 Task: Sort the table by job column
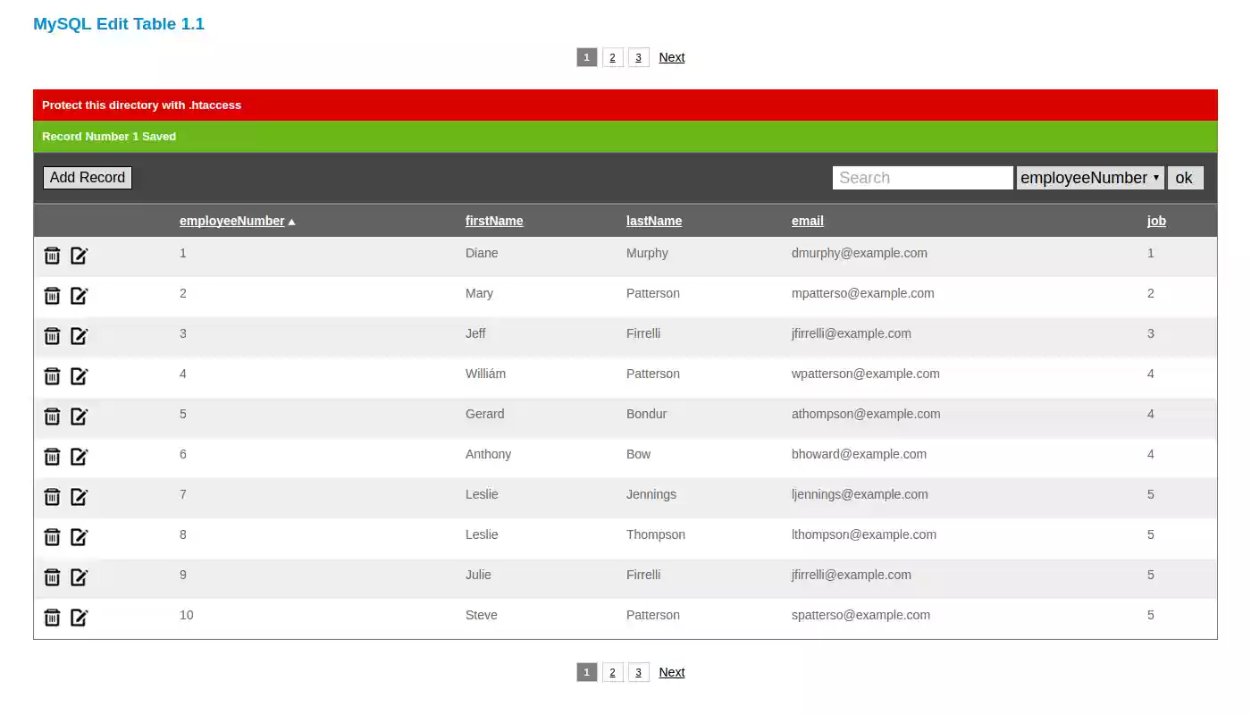pyautogui.click(x=1155, y=220)
